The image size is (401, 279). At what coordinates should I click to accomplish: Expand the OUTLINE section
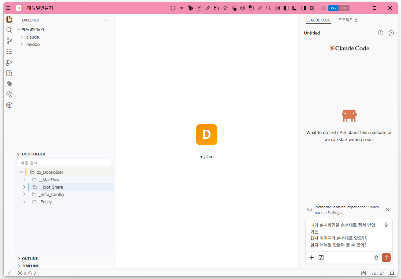point(19,259)
